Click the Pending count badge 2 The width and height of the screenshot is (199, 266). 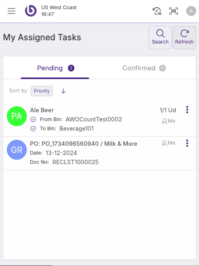[71, 68]
